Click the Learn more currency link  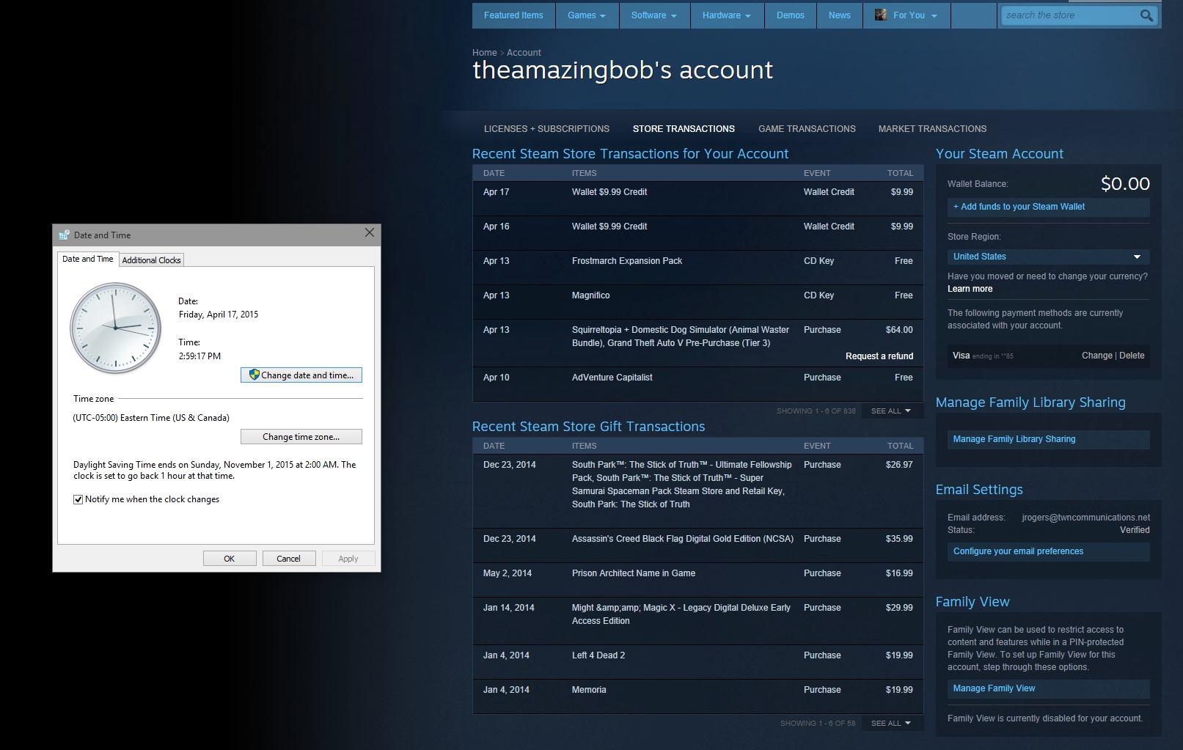pos(970,289)
